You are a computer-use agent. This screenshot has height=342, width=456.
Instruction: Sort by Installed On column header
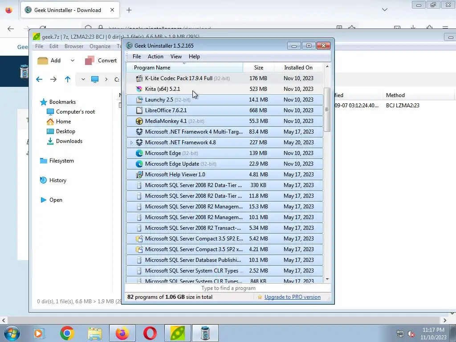coord(298,68)
